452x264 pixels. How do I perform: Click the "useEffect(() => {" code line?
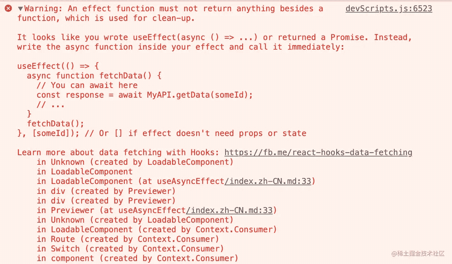point(58,66)
